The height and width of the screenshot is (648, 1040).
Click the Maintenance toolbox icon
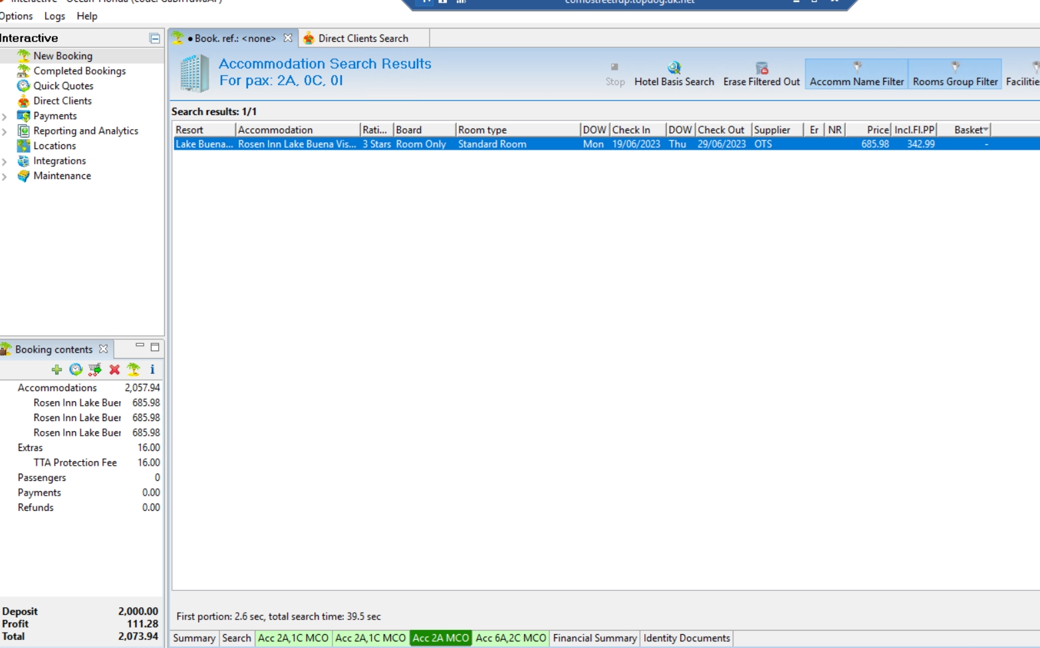click(x=23, y=176)
